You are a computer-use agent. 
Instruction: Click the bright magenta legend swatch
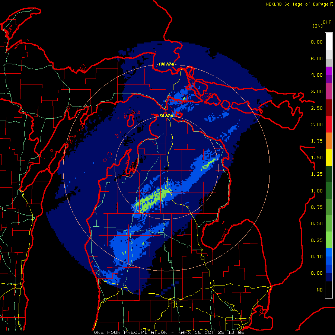(x=329, y=71)
